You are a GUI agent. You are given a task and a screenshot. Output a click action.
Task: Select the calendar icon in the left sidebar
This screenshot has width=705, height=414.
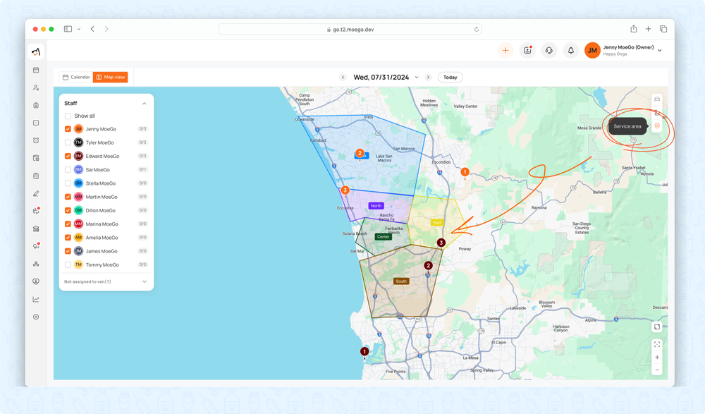point(36,71)
